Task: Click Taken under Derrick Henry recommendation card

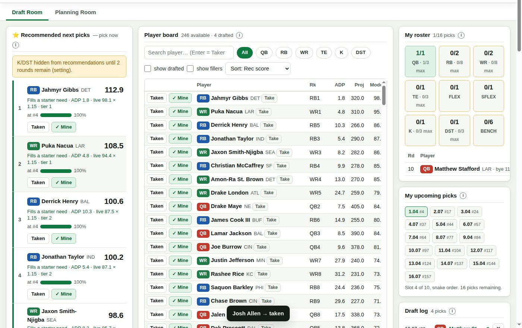Action: [38, 239]
